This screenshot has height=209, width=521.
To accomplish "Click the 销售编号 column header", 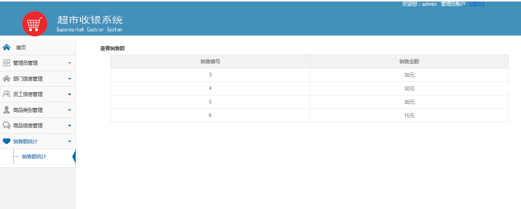I will click(x=210, y=61).
